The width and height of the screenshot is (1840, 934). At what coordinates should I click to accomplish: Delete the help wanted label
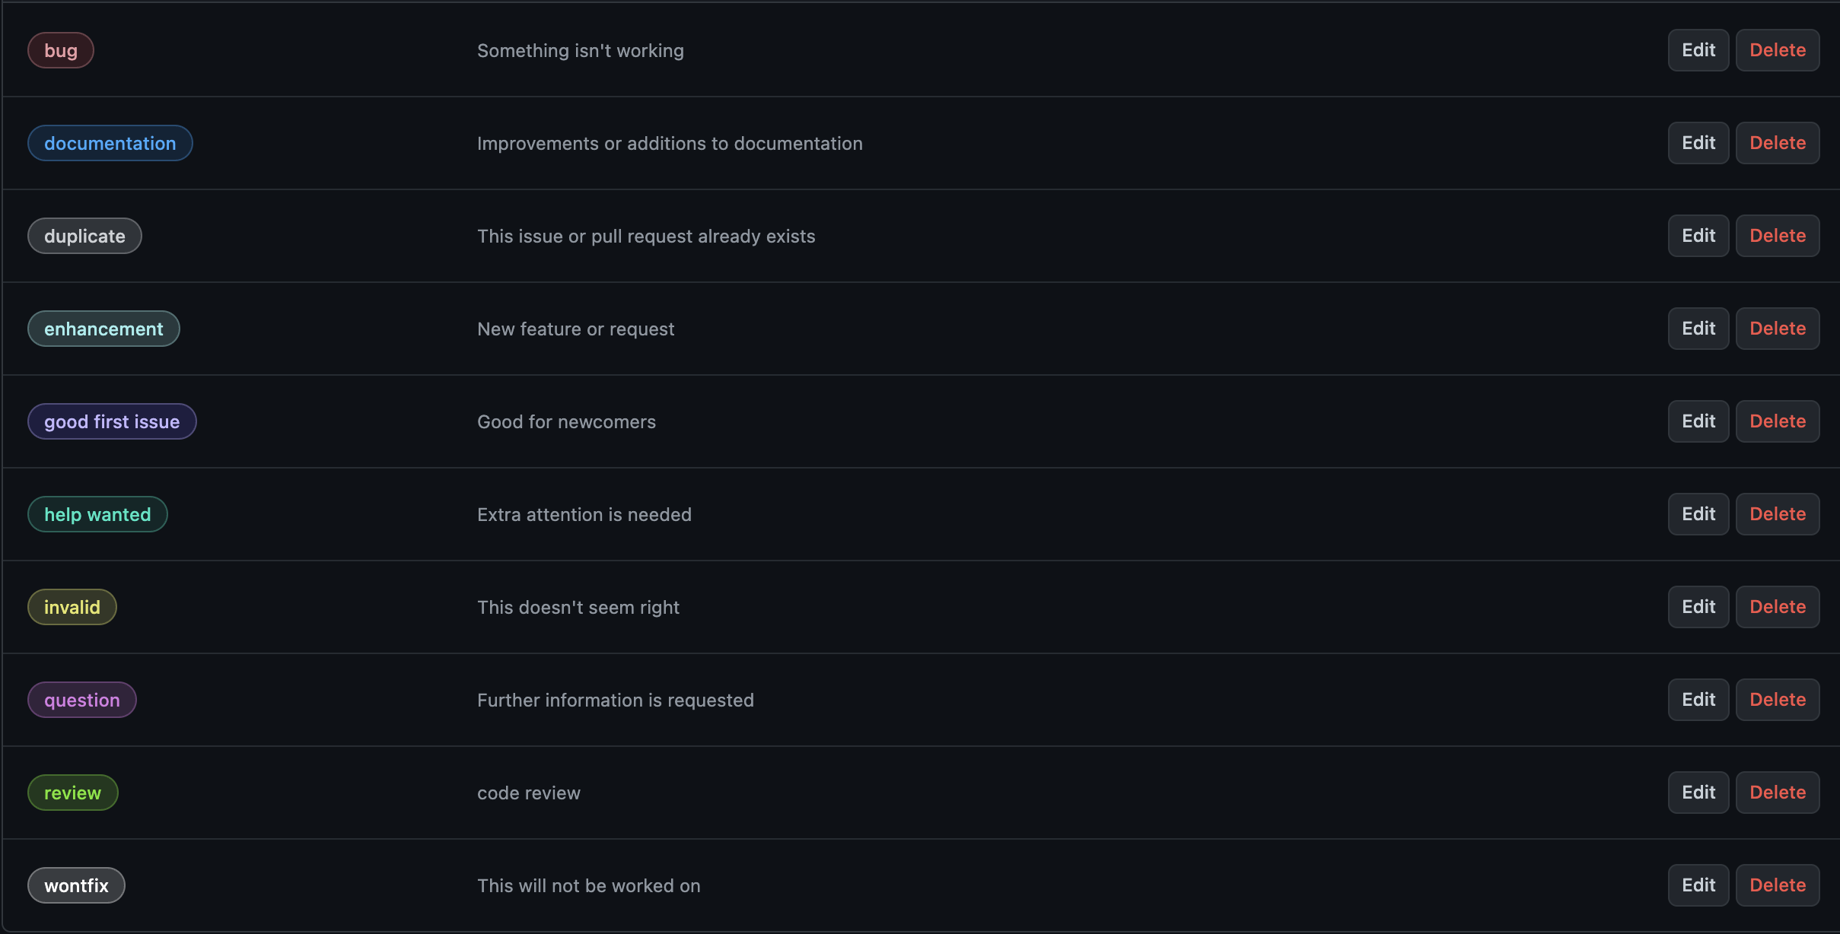coord(1778,514)
